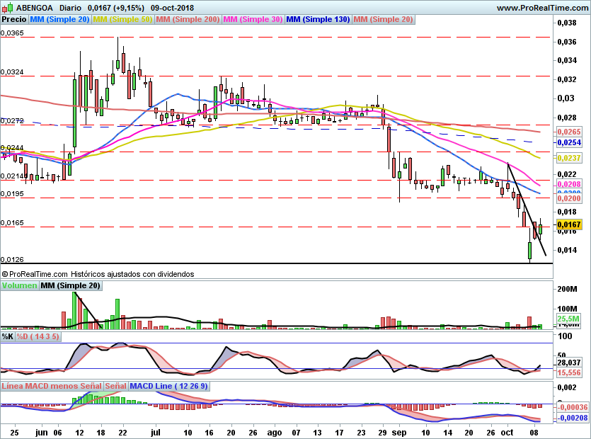Select the magenta MM (Simple 30) label
591x439 pixels.
click(x=253, y=20)
